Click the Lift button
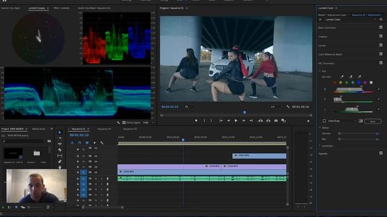The image size is (387, 217). tap(261, 121)
